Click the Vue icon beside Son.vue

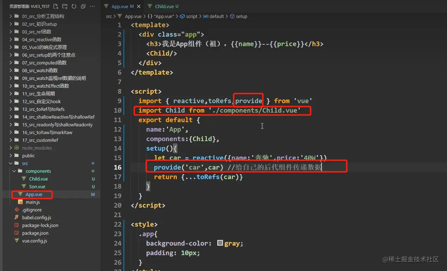[24, 186]
